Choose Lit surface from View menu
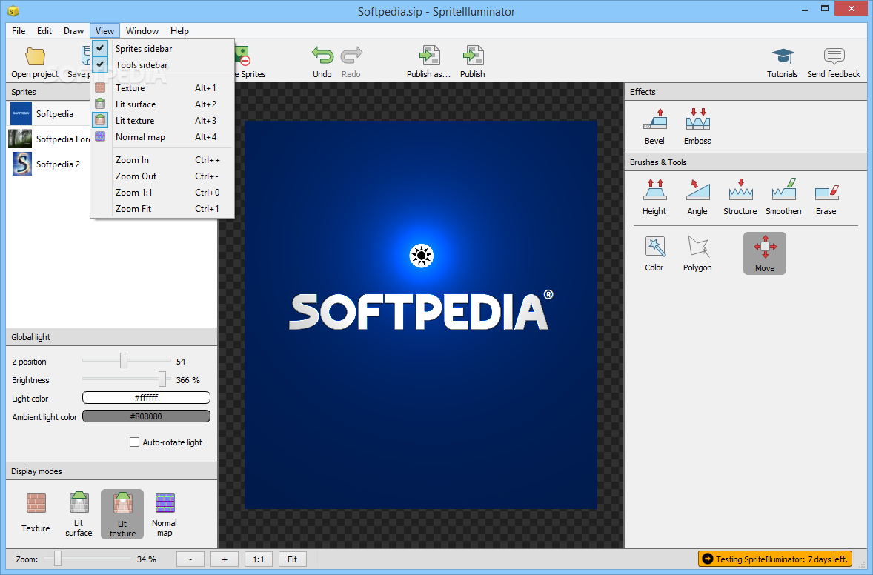This screenshot has height=575, width=873. click(x=162, y=104)
